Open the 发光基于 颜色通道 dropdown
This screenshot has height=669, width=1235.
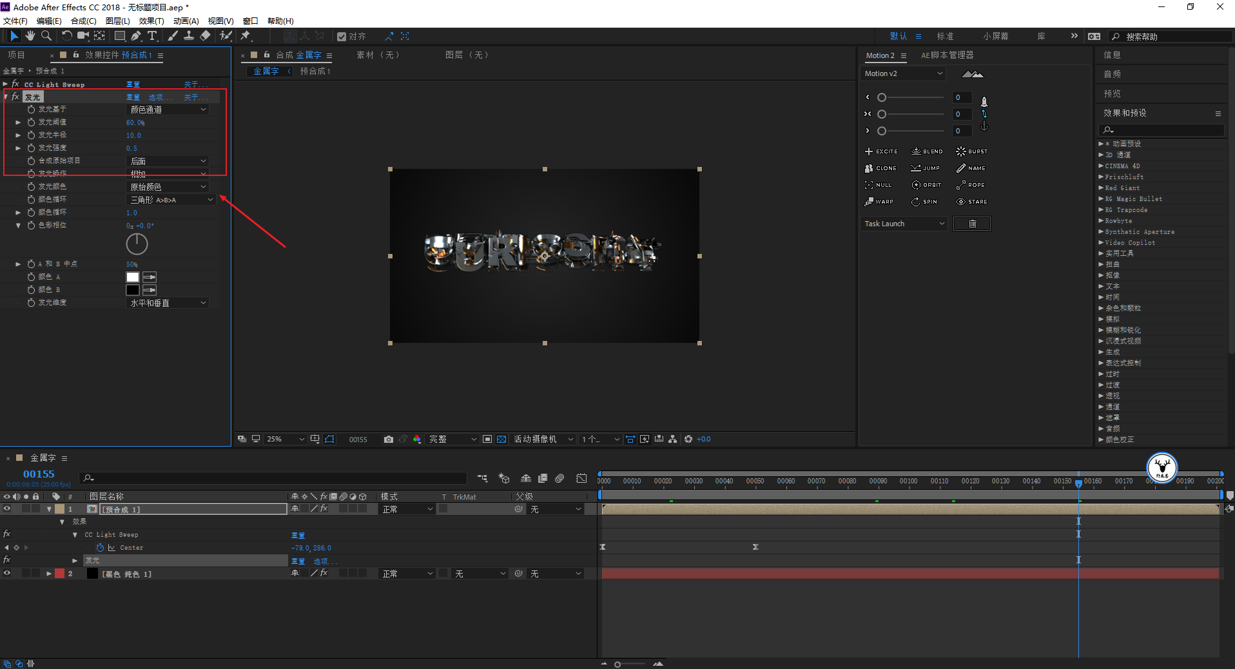coord(168,110)
